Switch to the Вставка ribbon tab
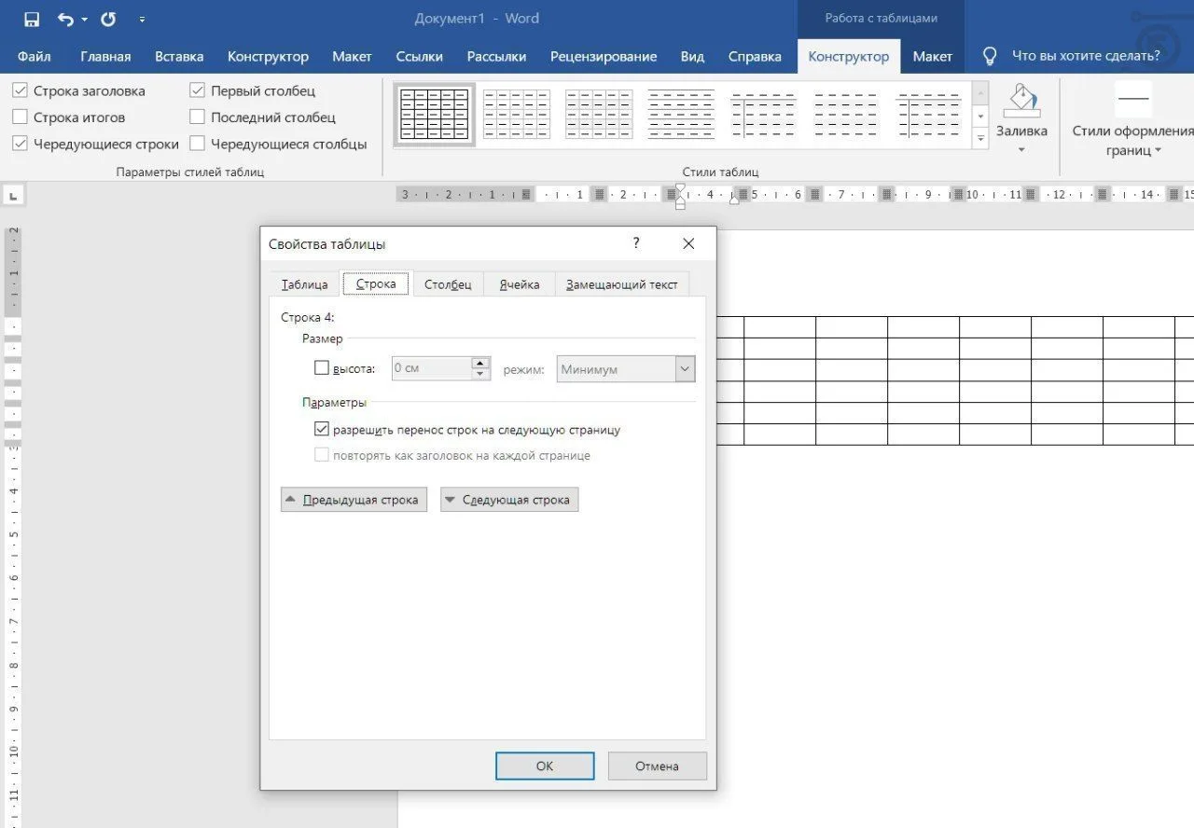The image size is (1194, 828). [179, 56]
